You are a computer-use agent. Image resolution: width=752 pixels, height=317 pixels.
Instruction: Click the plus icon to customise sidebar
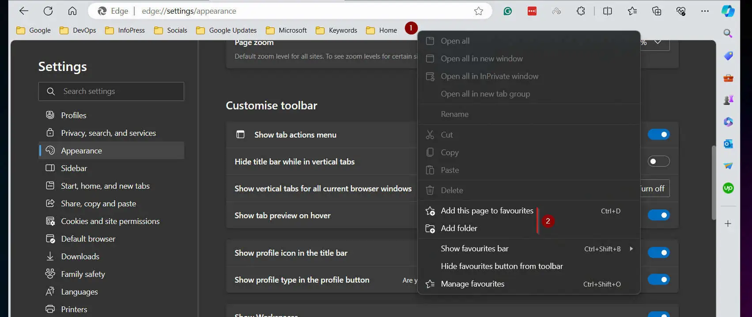[728, 224]
